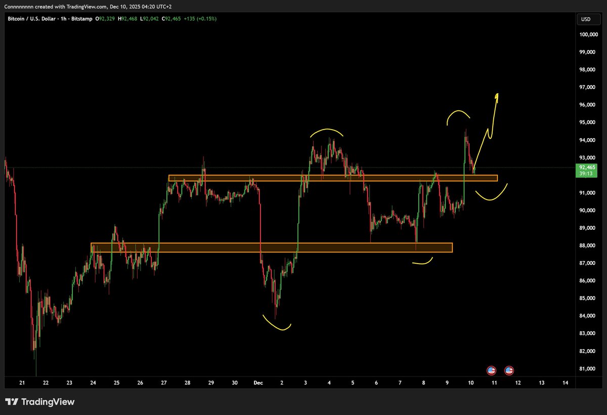
Task: Click the 91,000 price axis label
Action: click(588, 193)
